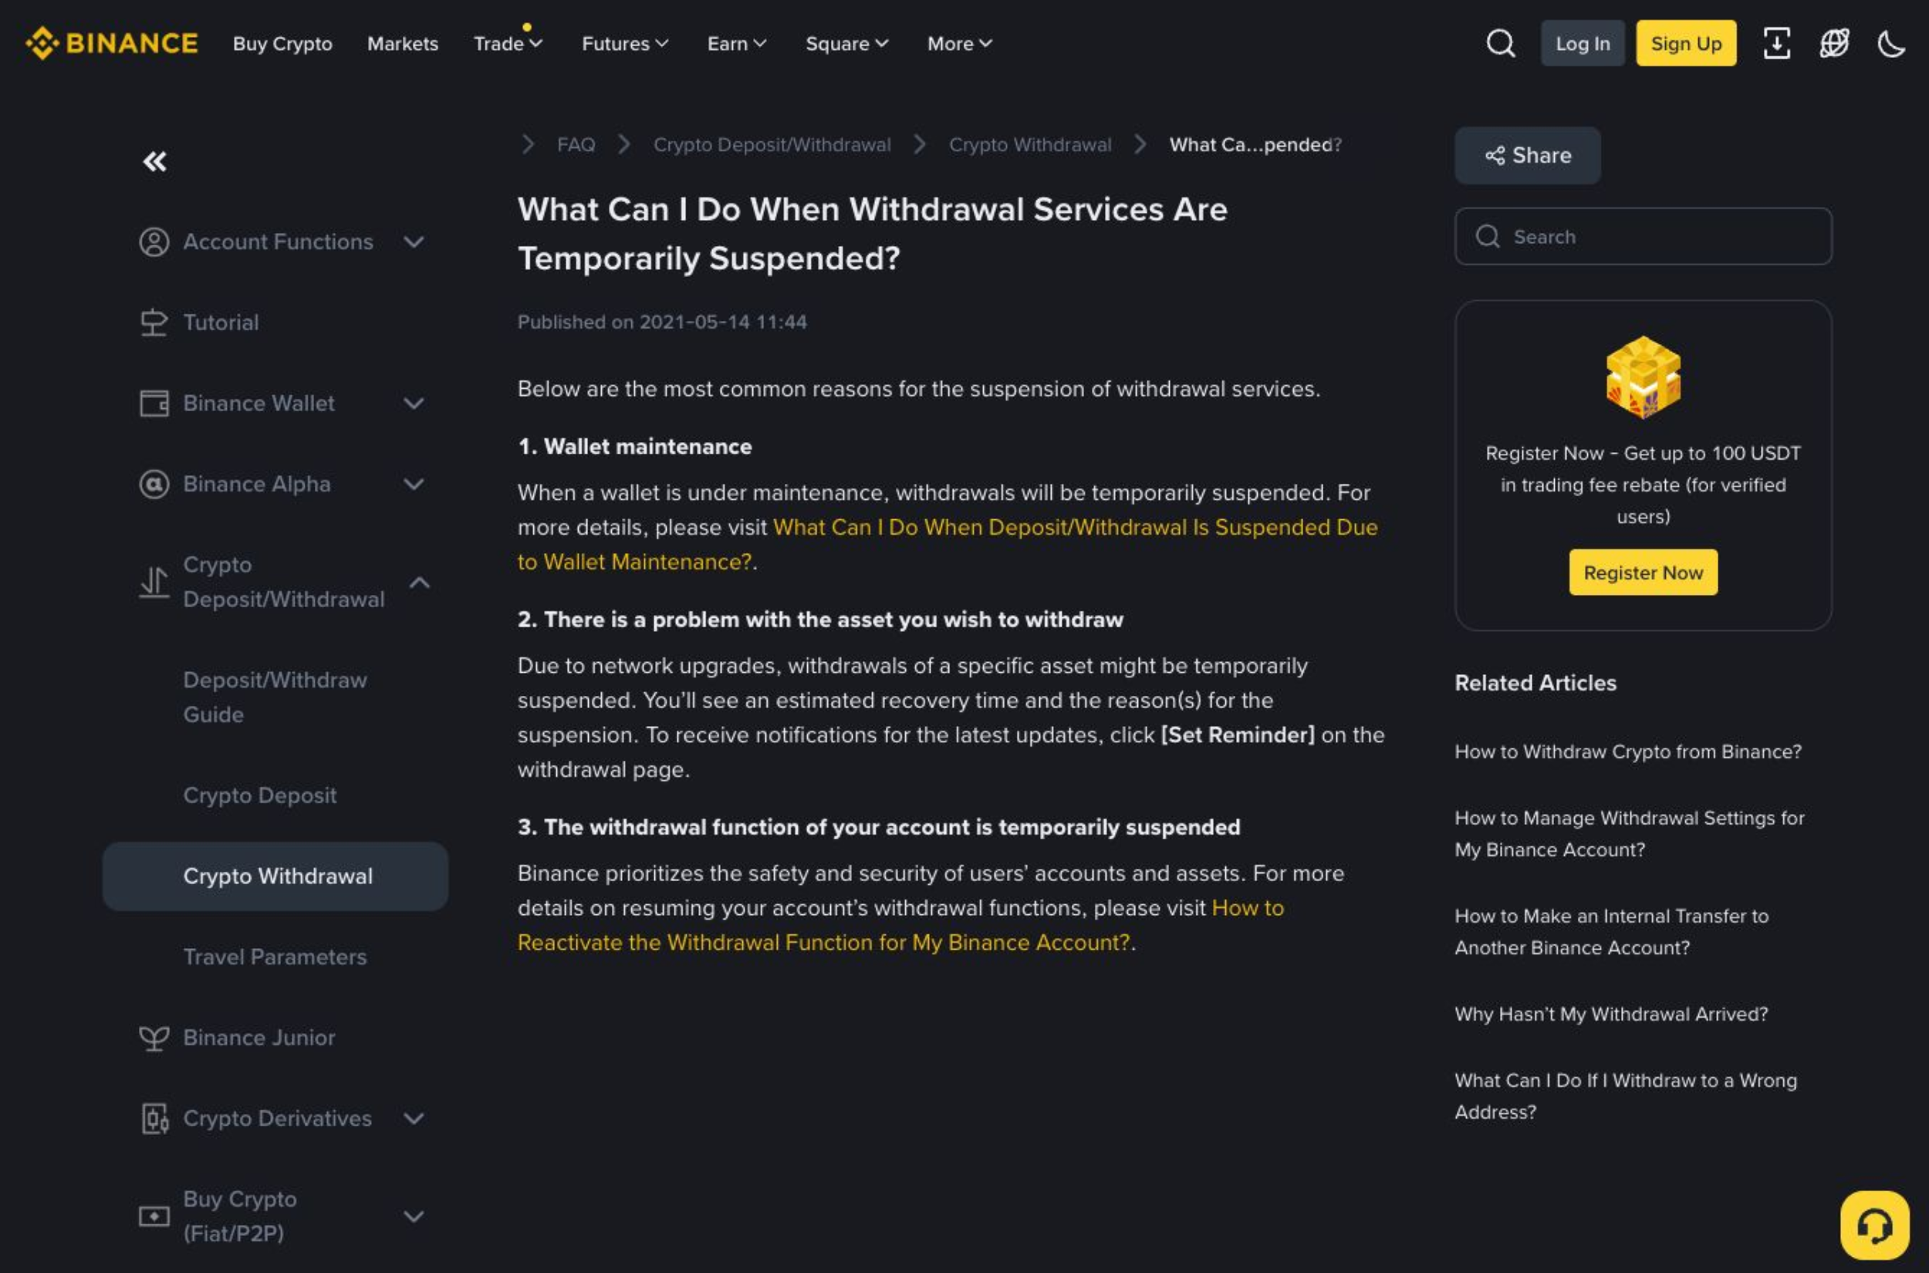Image resolution: width=1929 pixels, height=1273 pixels.
Task: Click the Buy Crypto (Fiat/P2P) cash icon
Action: (x=154, y=1216)
